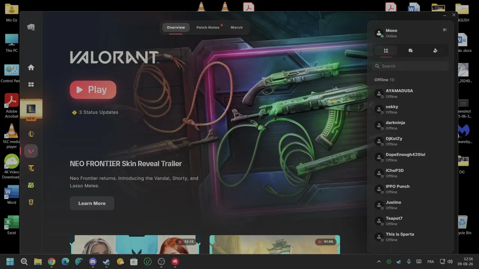Image resolution: width=479 pixels, height=269 pixels.
Task: Select friend iChoP3D in the offline list
Action: [x=411, y=173]
